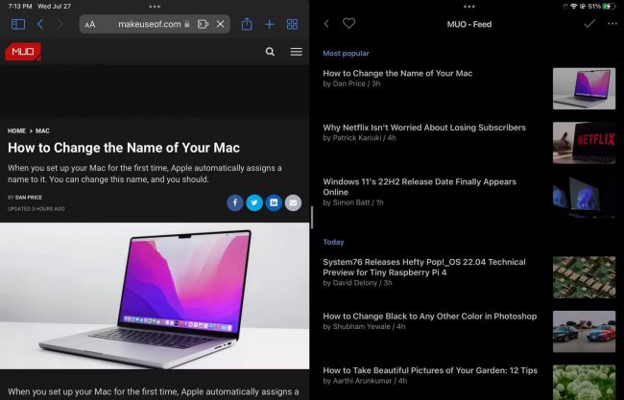
Task: Open the Photoshop color change article
Action: tap(430, 317)
